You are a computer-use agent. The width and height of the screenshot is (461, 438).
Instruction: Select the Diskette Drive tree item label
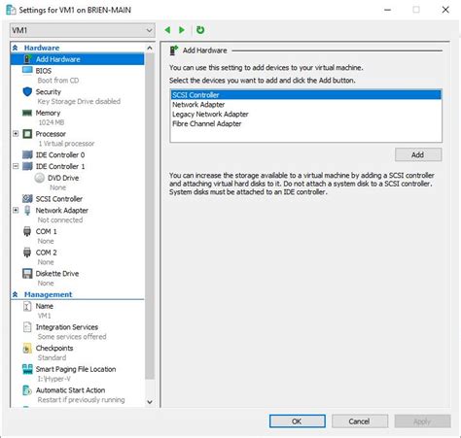[57, 273]
